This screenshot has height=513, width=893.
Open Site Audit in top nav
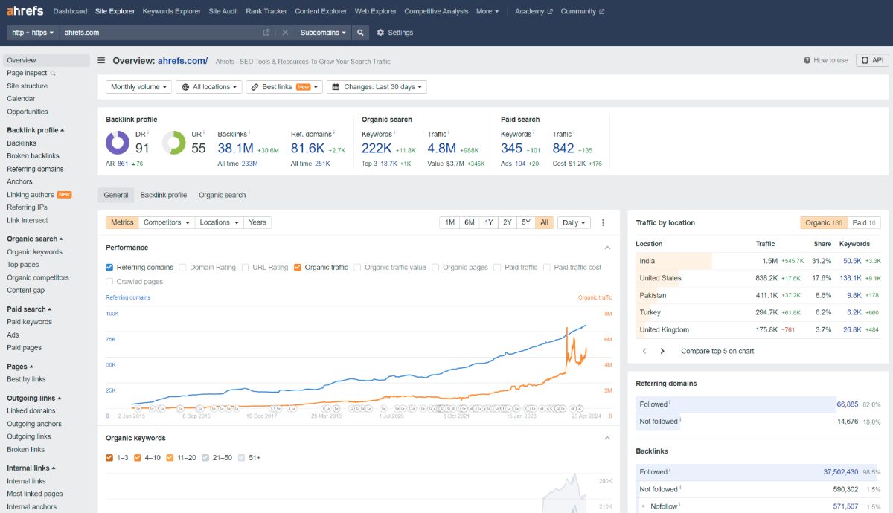(223, 11)
